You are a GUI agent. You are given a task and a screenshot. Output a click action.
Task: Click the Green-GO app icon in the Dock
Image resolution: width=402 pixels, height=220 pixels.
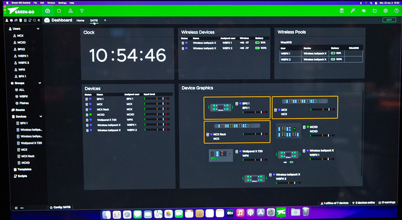[281, 212]
